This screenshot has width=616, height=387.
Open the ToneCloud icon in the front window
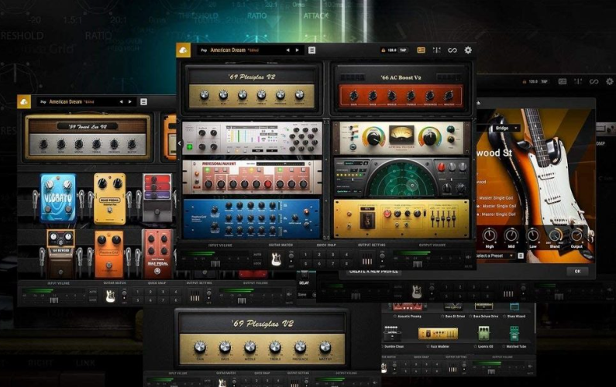[183, 50]
